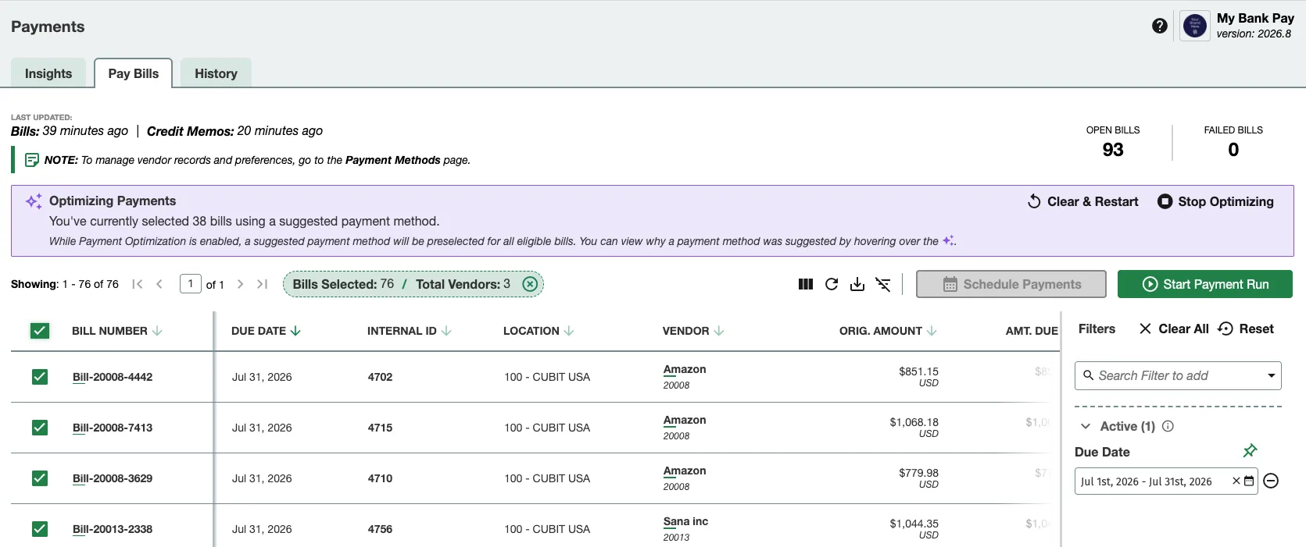Sort by Location column arrow
Screen dimensions: 1306x547
(569, 331)
